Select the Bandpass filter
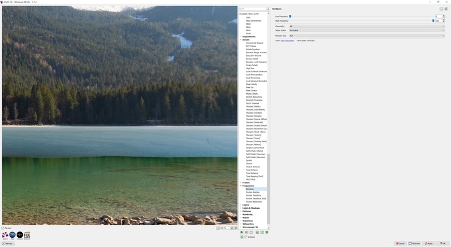This screenshot has height=247, width=451. coord(250,189)
